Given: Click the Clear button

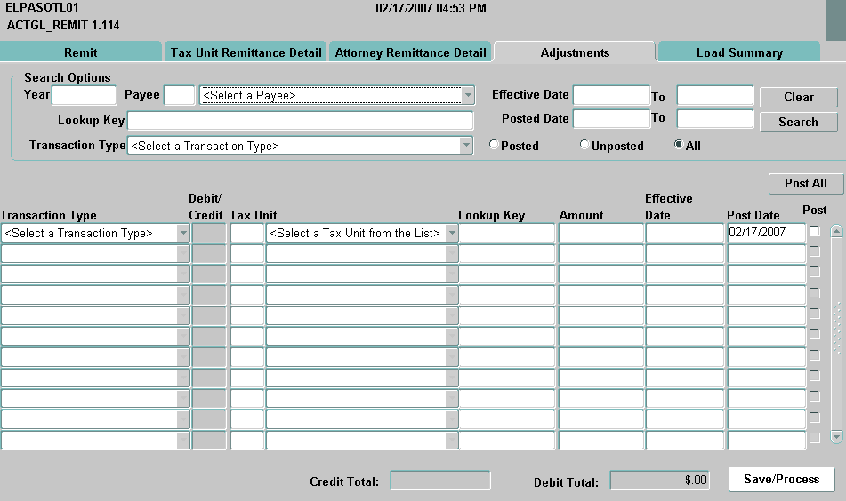Looking at the screenshot, I should 798,98.
